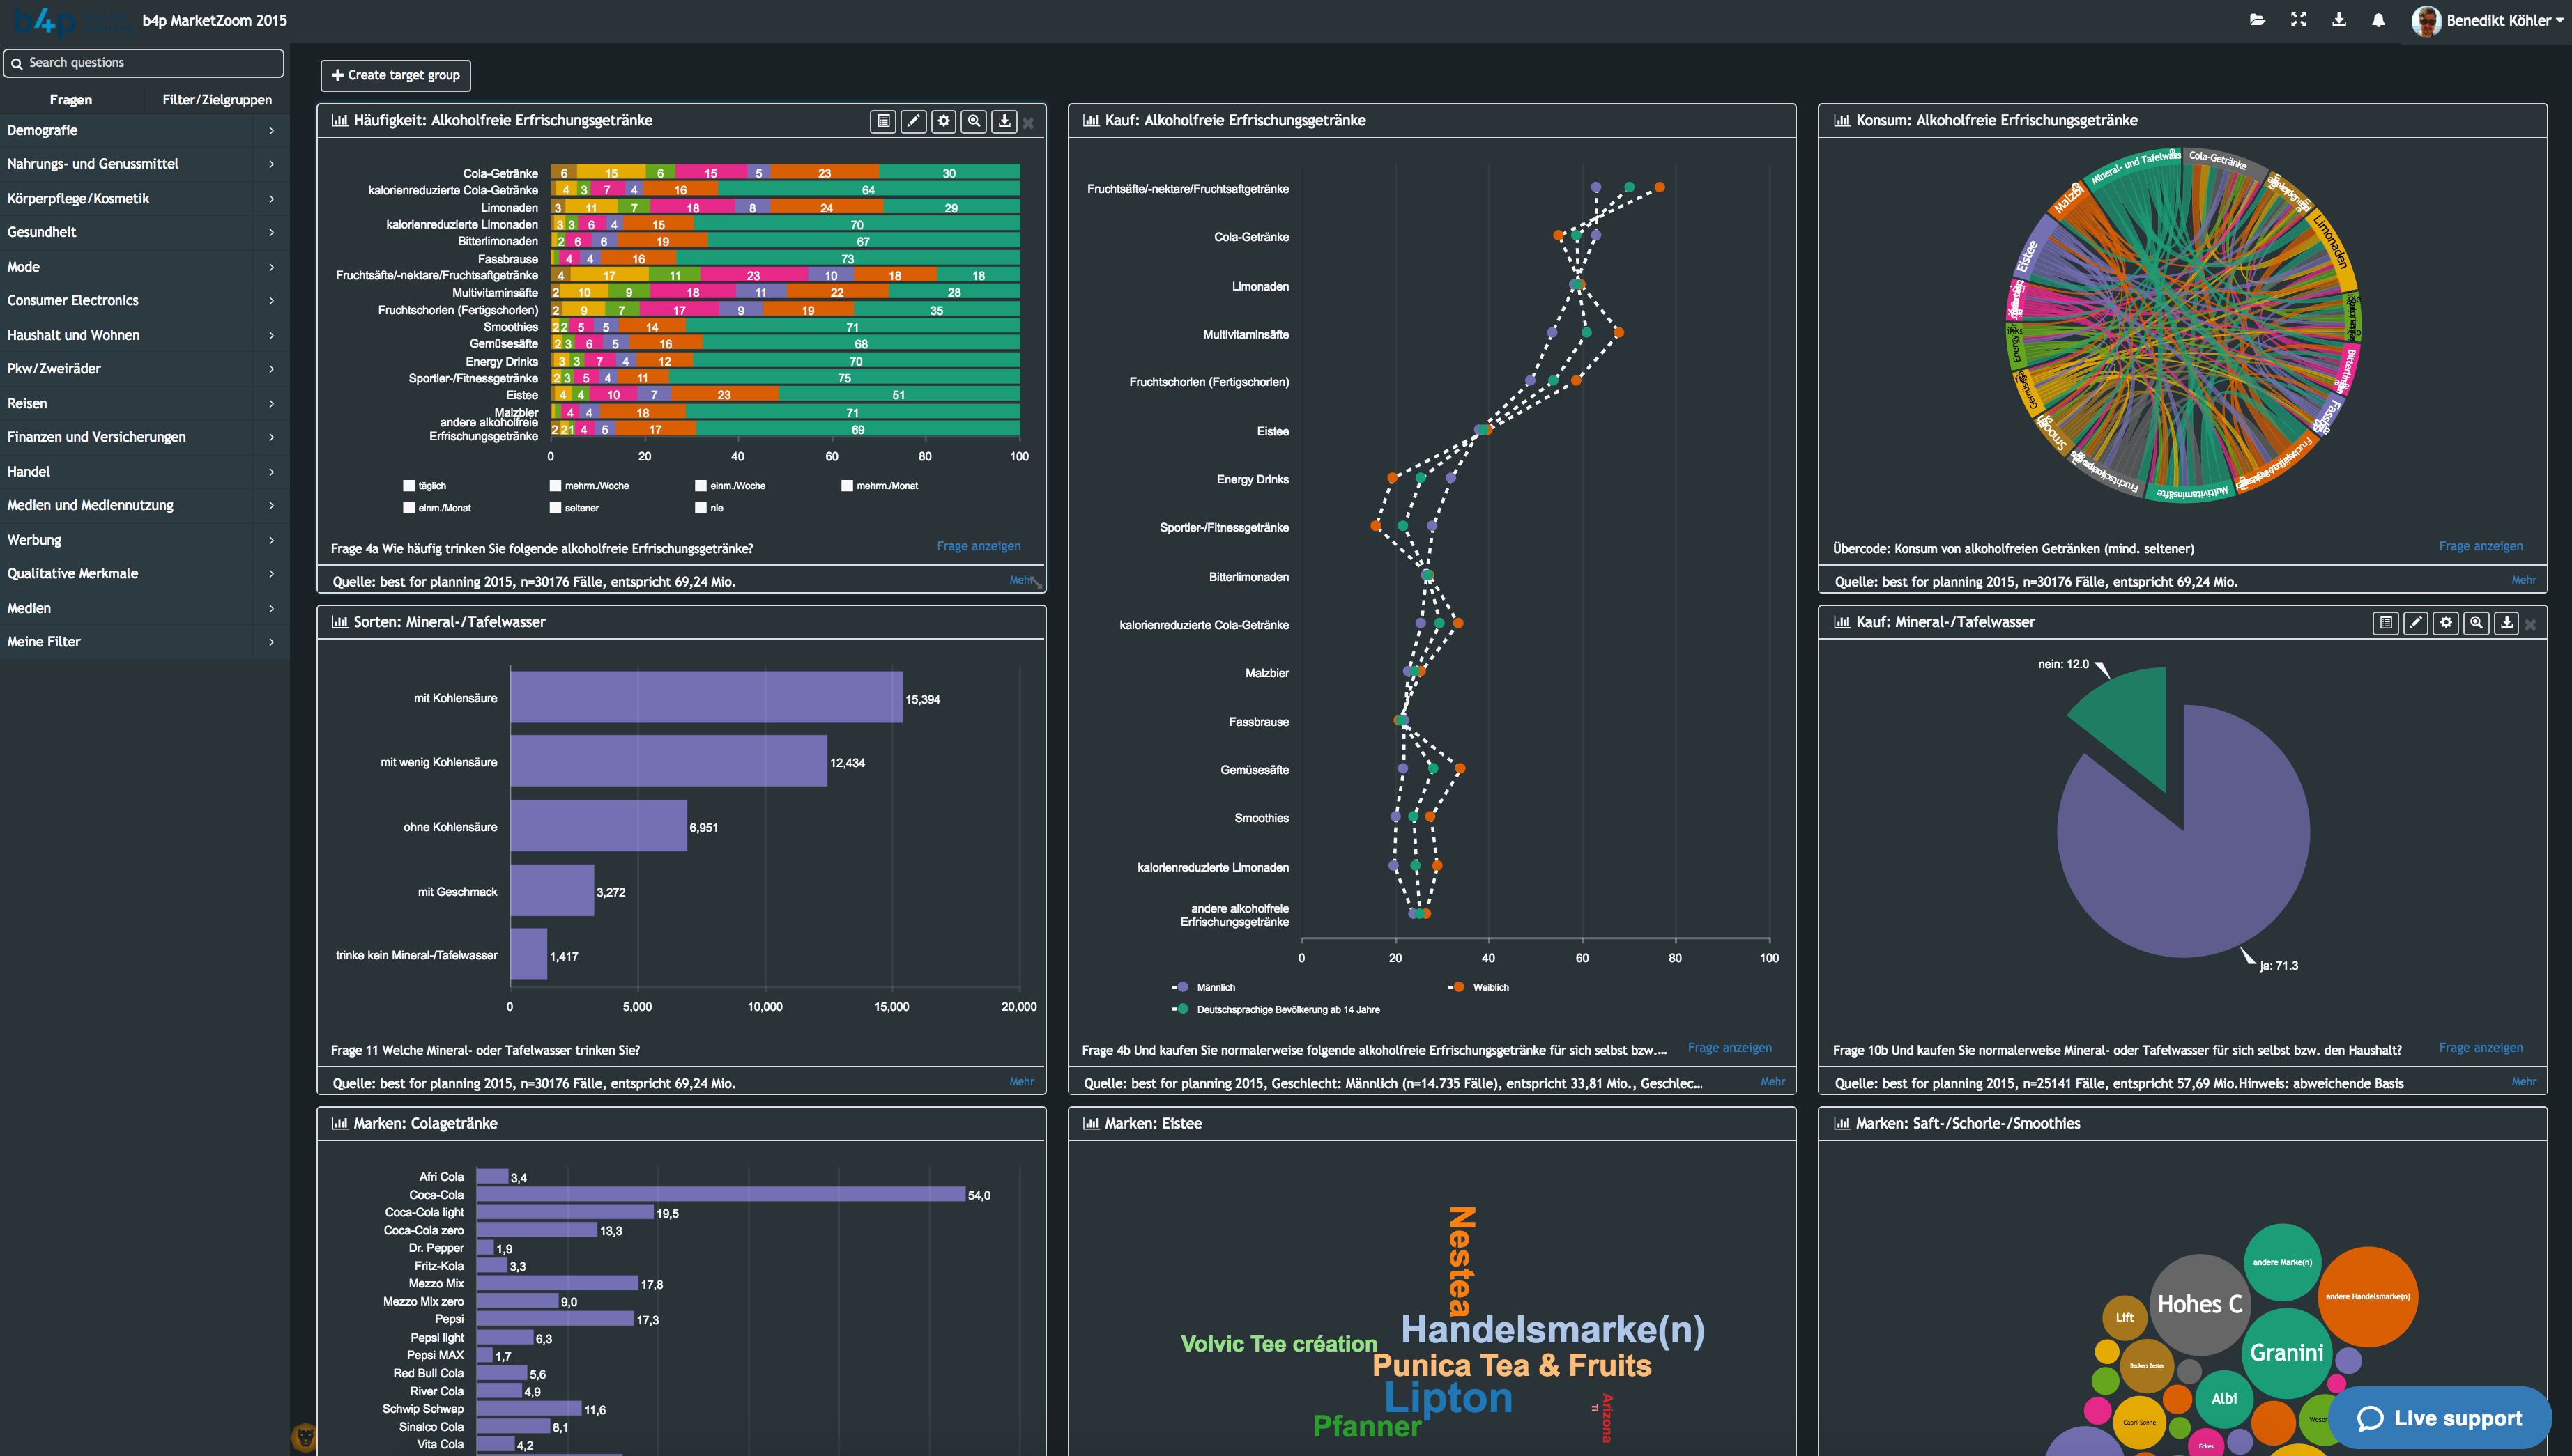The height and width of the screenshot is (1456, 2572).
Task: Toggle mehrm./Woche legend checkbox
Action: coord(556,486)
